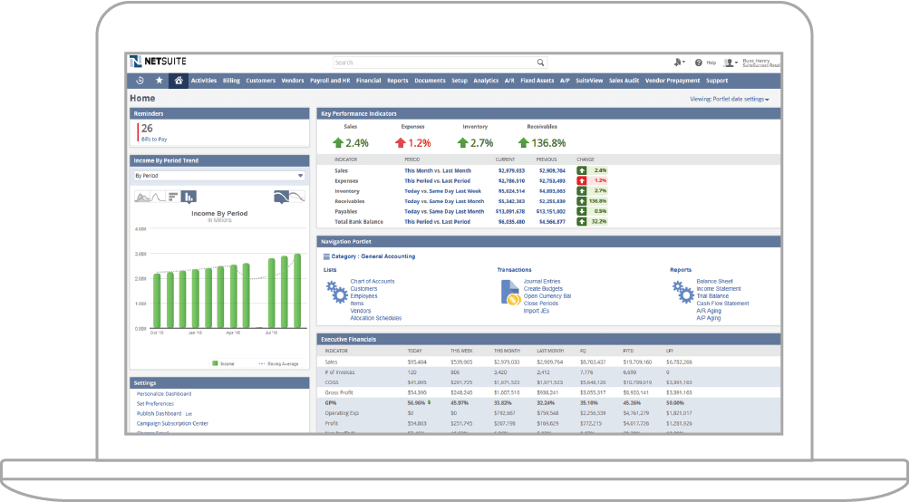Open Chart of Accounts link
Viewport: 910px width, 502px height.
tap(372, 282)
